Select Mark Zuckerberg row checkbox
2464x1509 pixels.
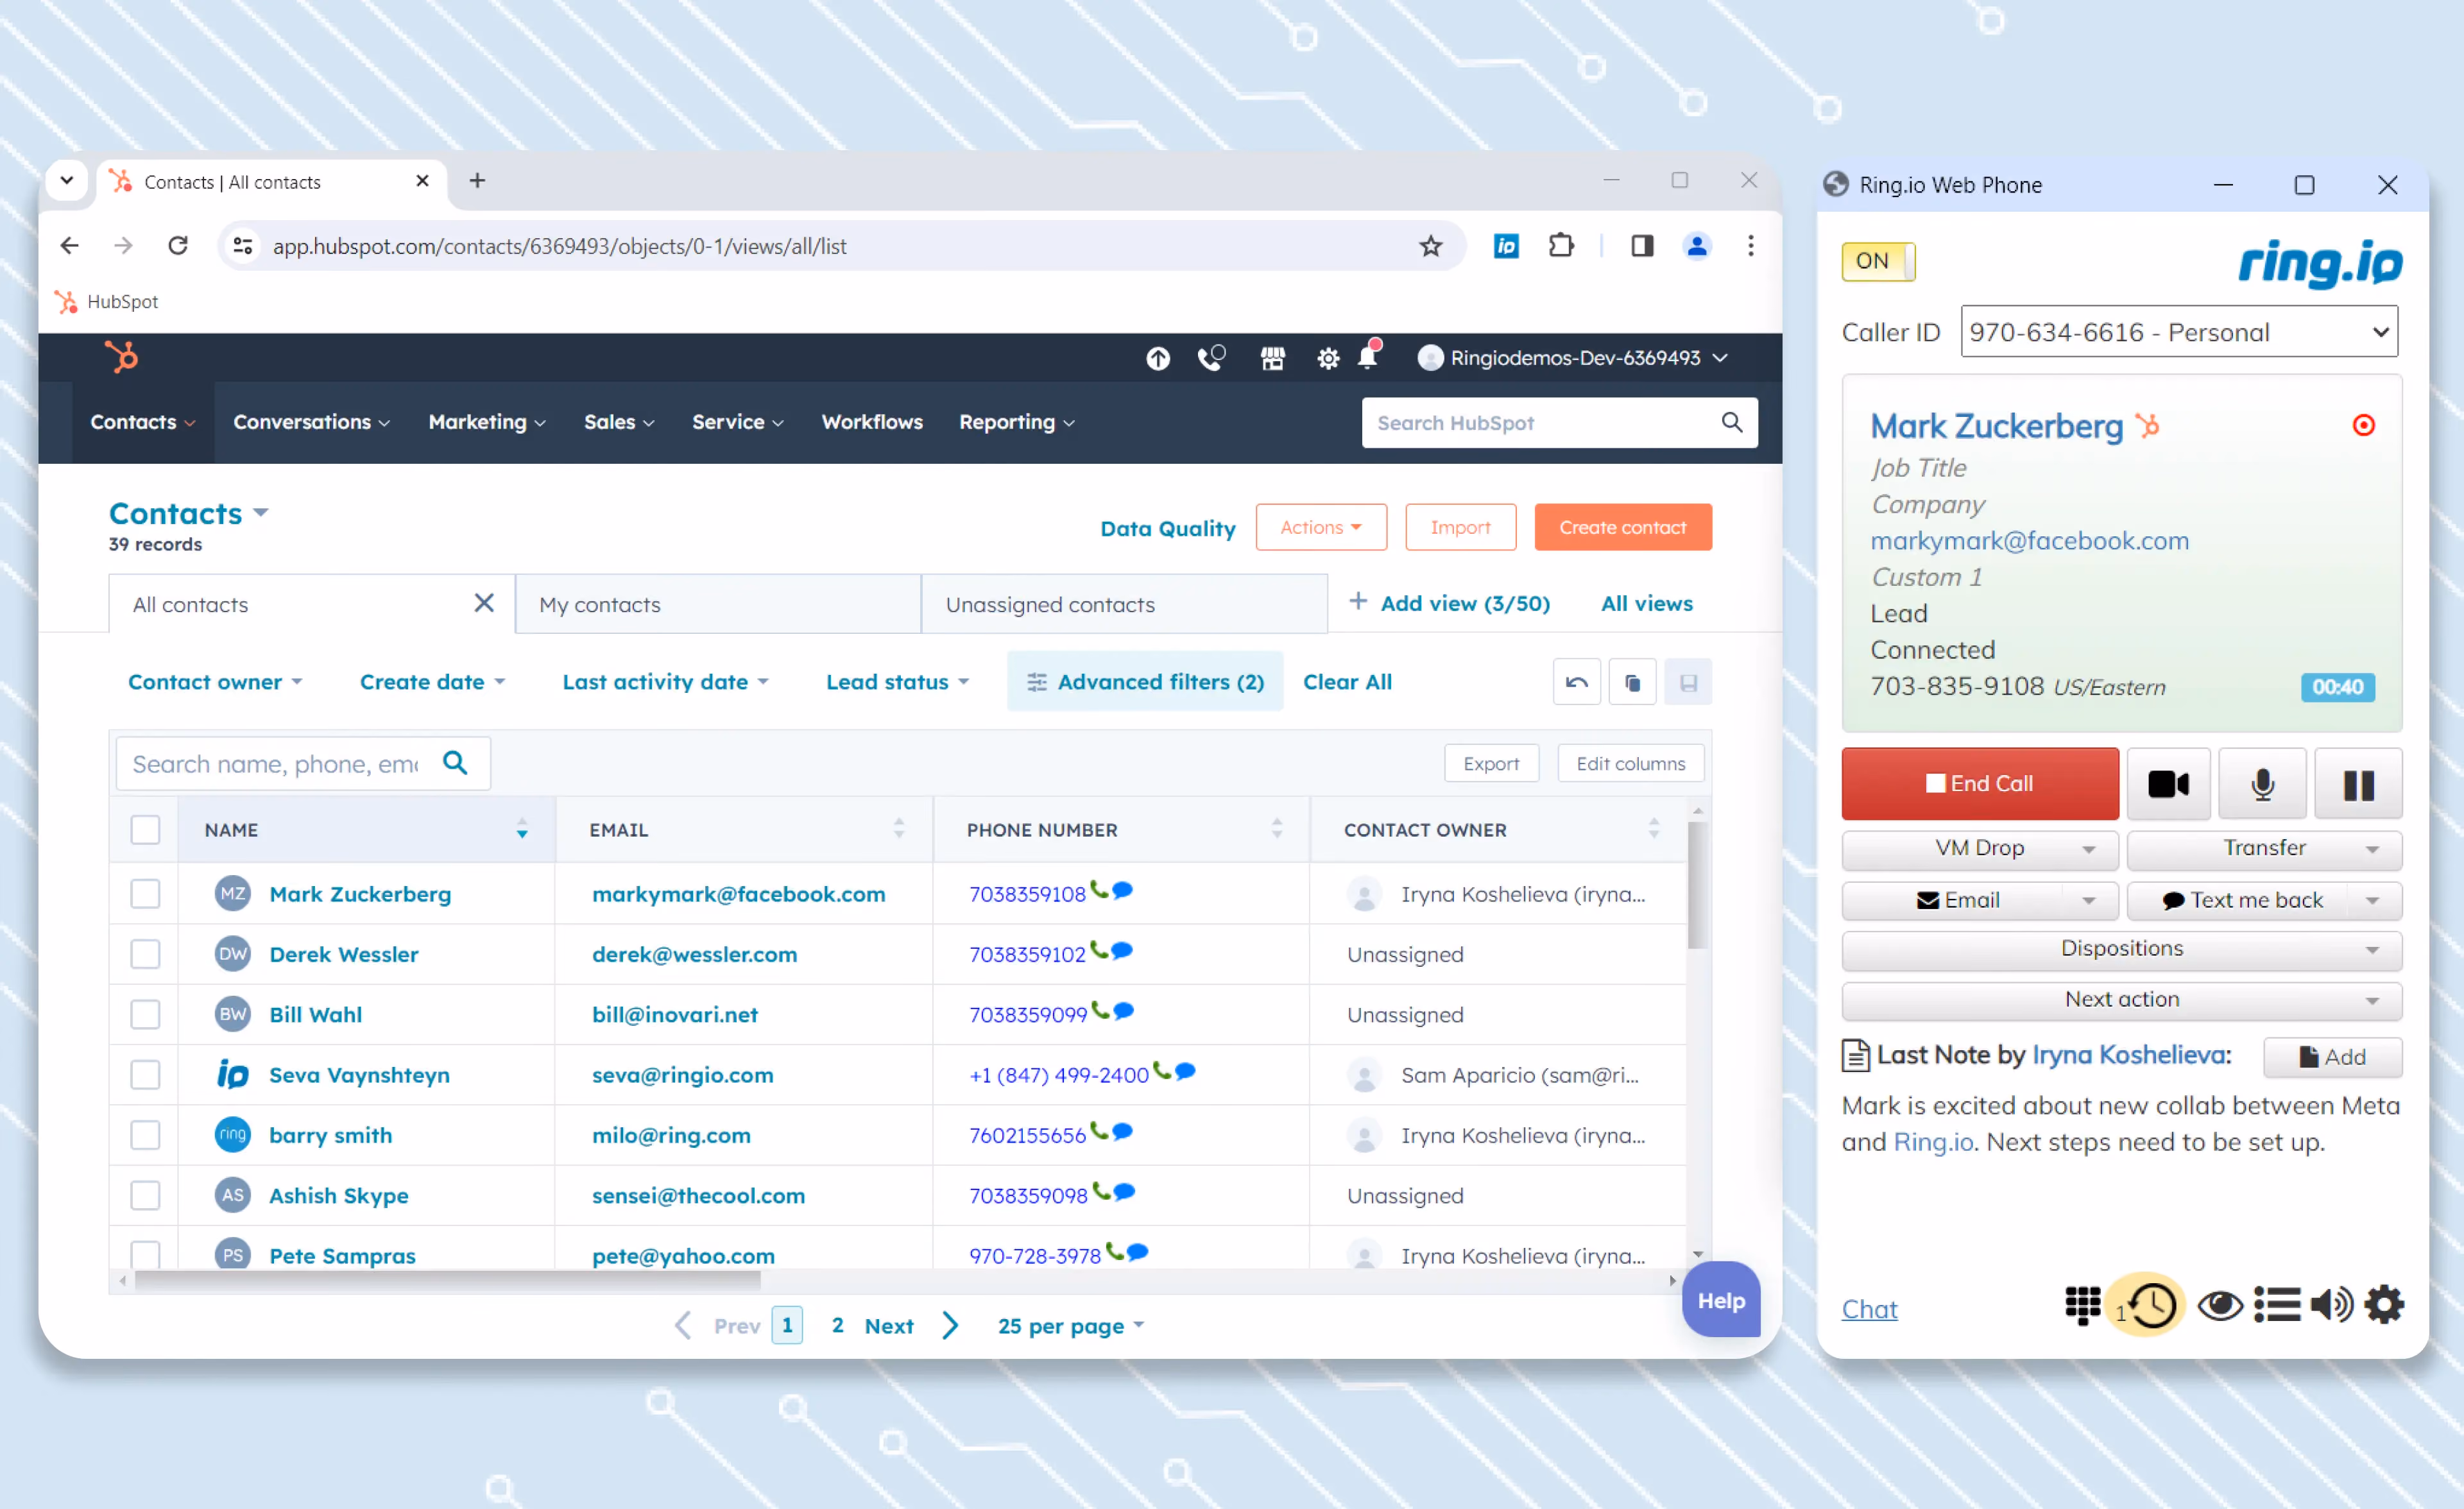pyautogui.click(x=145, y=894)
